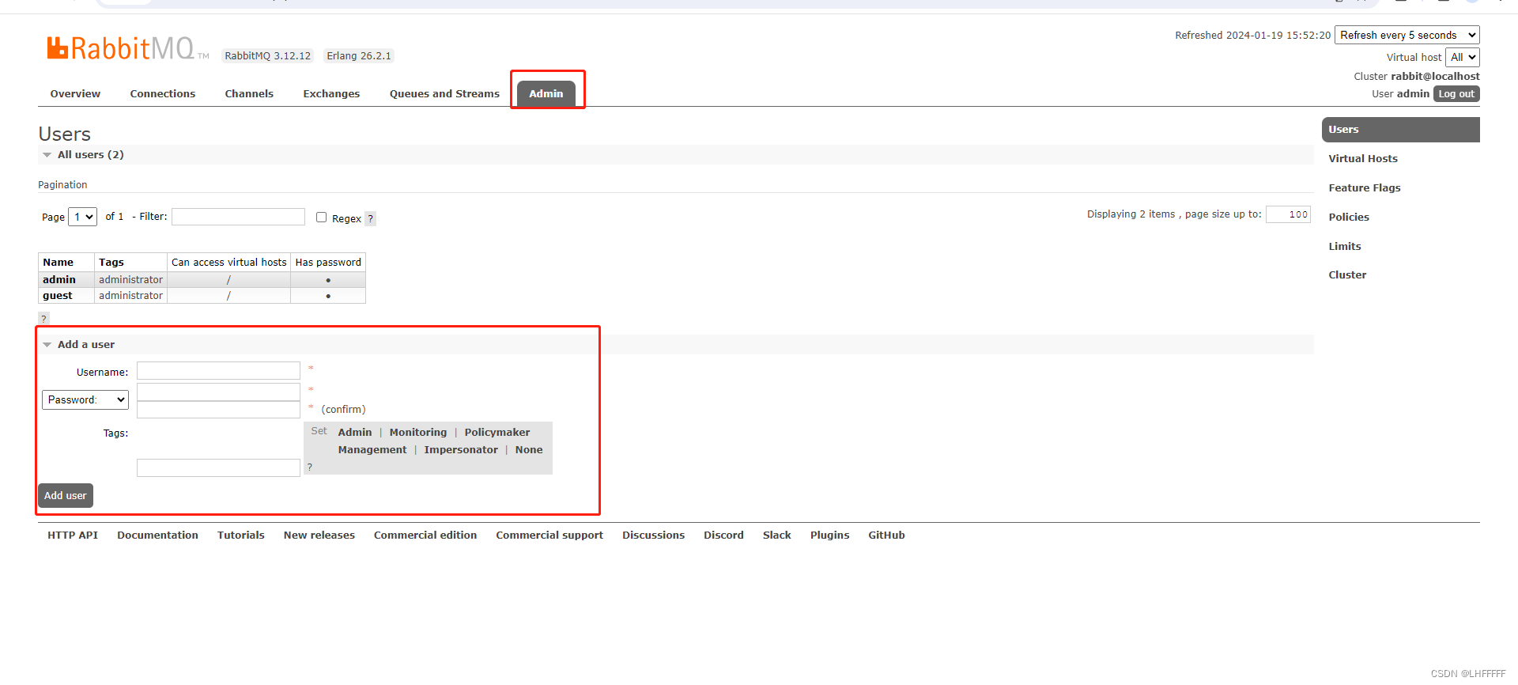Viewport: 1518px width, 685px height.
Task: Click the Tags input field
Action: point(218,467)
